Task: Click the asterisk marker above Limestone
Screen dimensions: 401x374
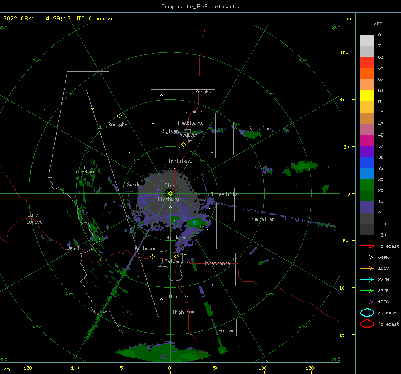Action: [x=84, y=168]
